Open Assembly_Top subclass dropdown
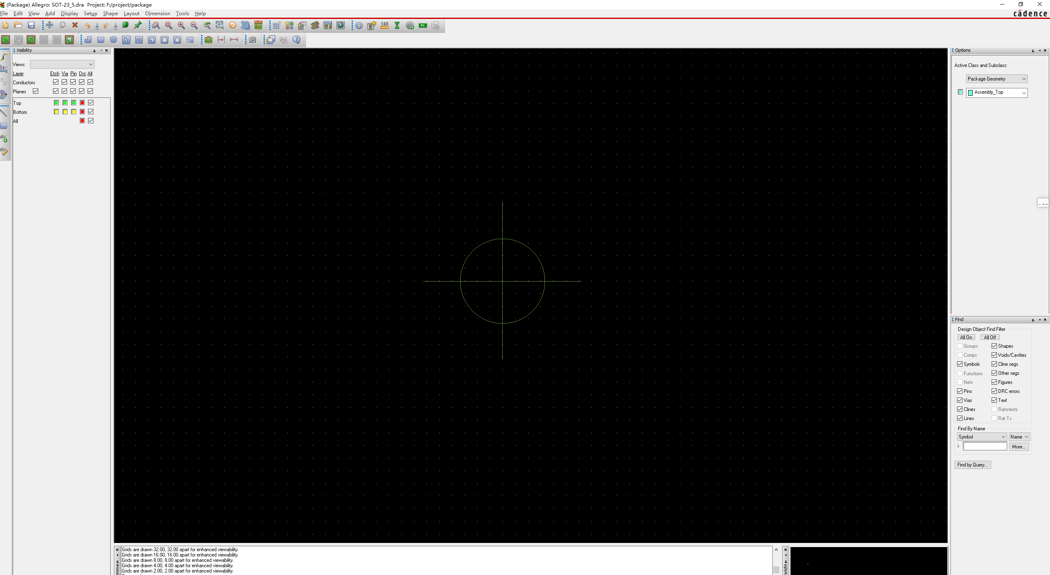The height and width of the screenshot is (575, 1050). (997, 92)
